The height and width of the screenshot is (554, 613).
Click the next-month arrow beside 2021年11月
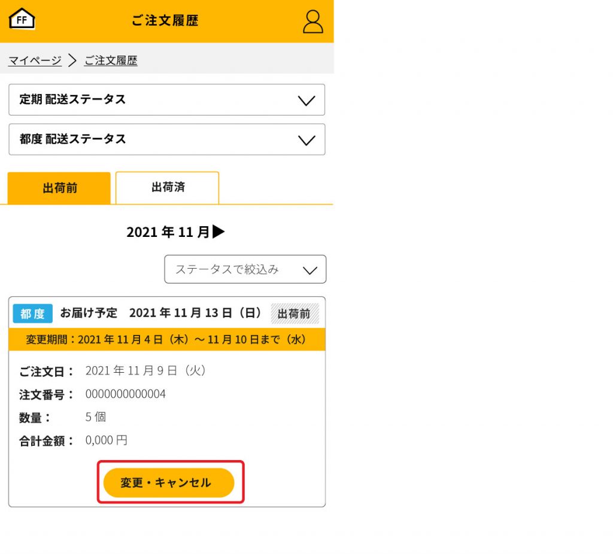[x=219, y=232]
